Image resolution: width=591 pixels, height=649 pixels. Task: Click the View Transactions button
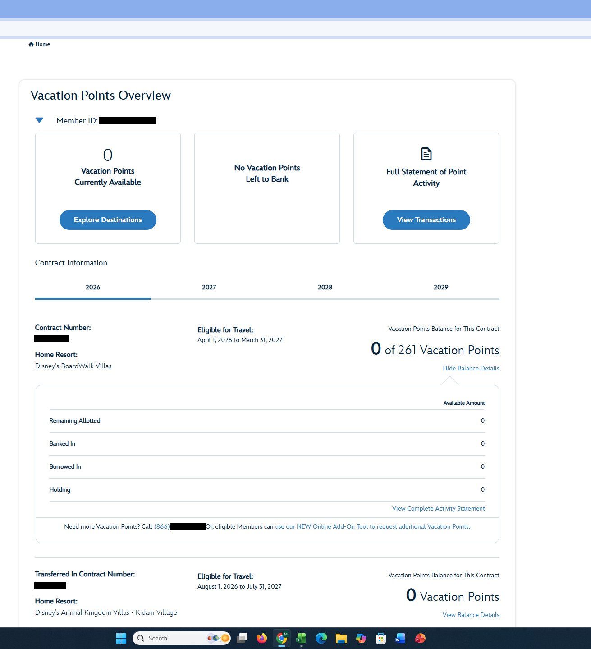426,220
